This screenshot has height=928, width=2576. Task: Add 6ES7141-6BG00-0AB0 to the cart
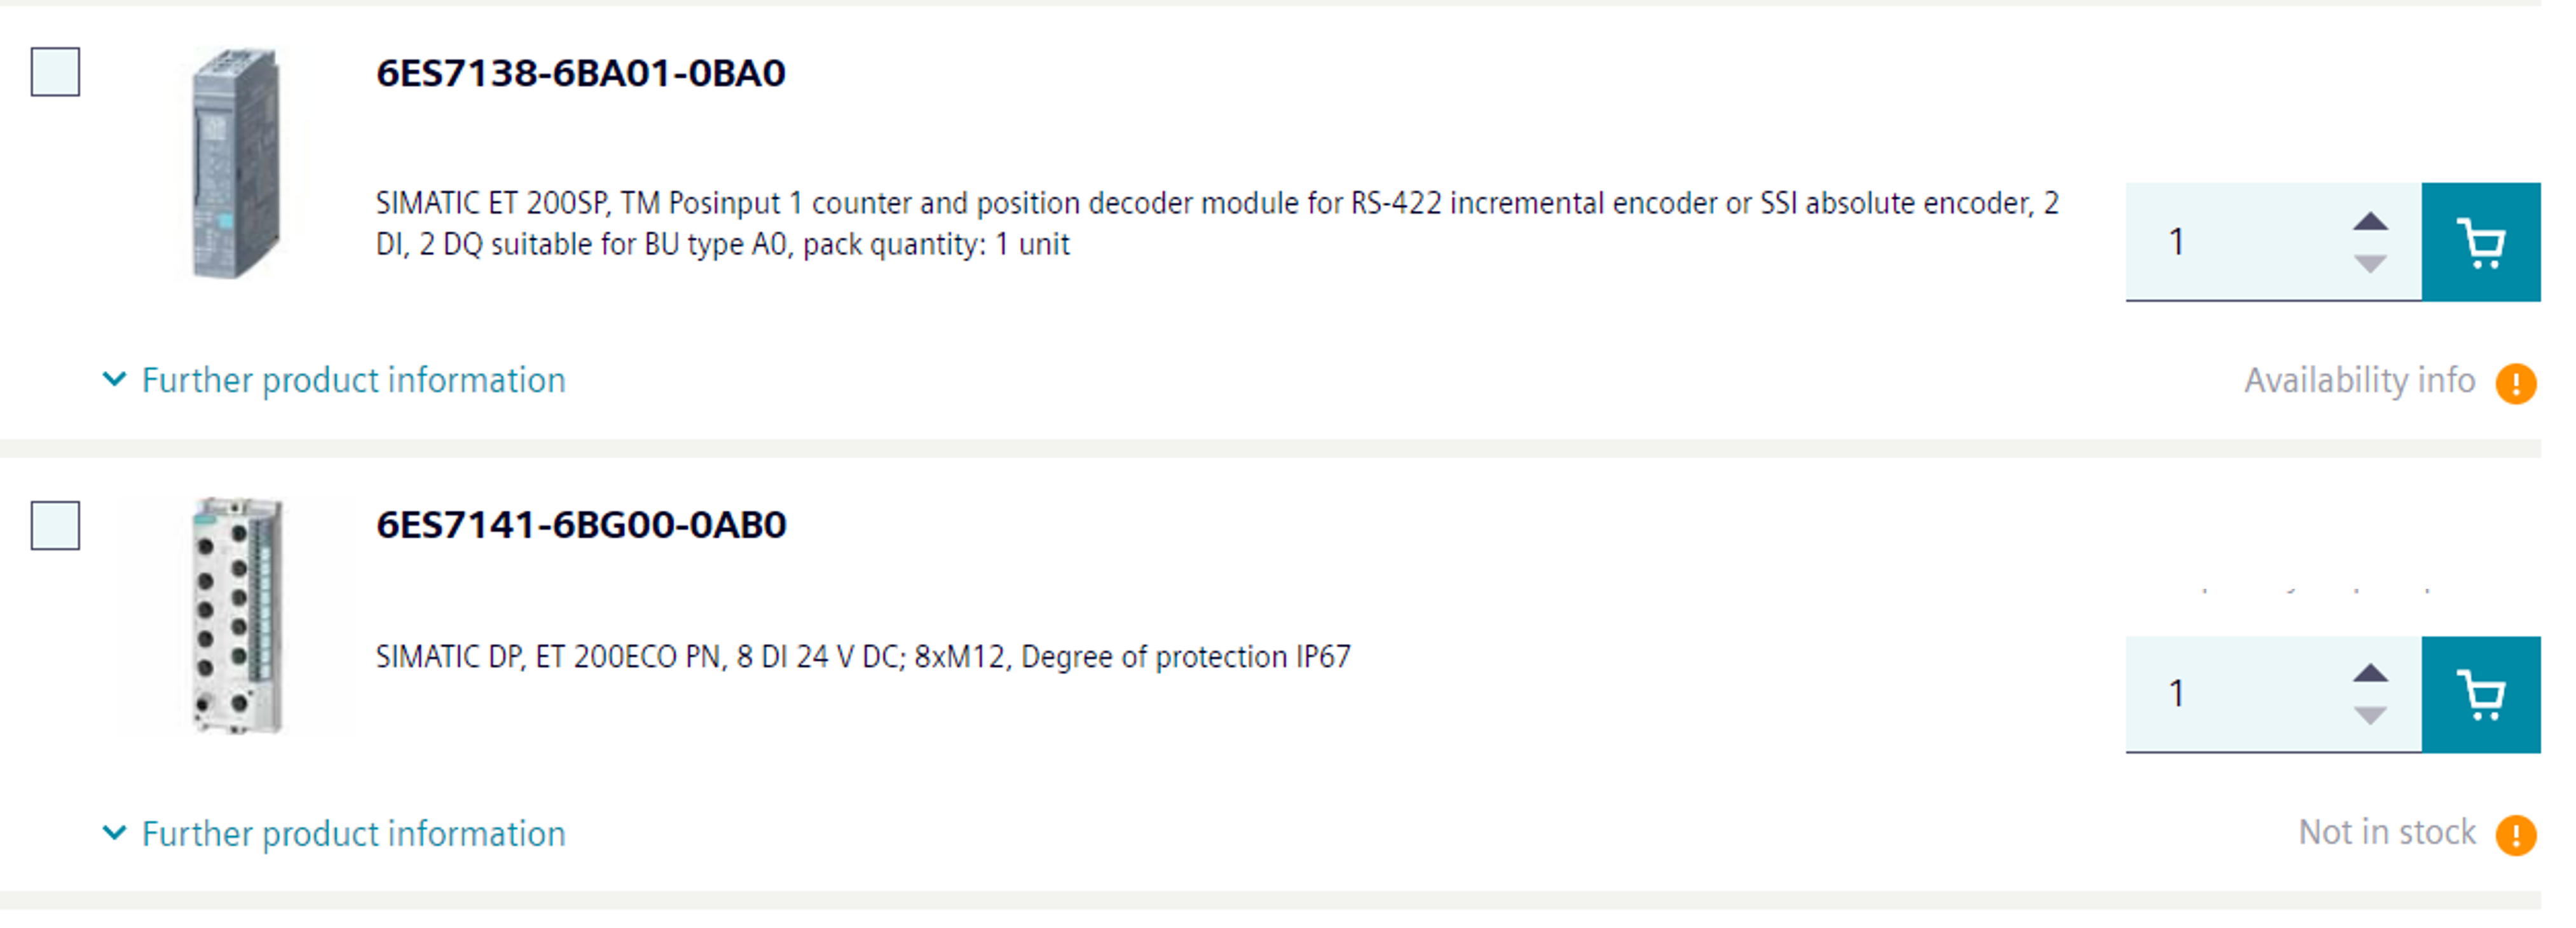click(x=2480, y=694)
